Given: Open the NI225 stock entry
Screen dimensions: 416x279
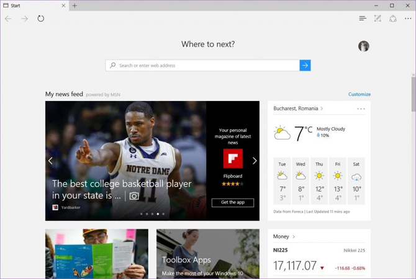Looking at the screenshot, I should pos(281,250).
